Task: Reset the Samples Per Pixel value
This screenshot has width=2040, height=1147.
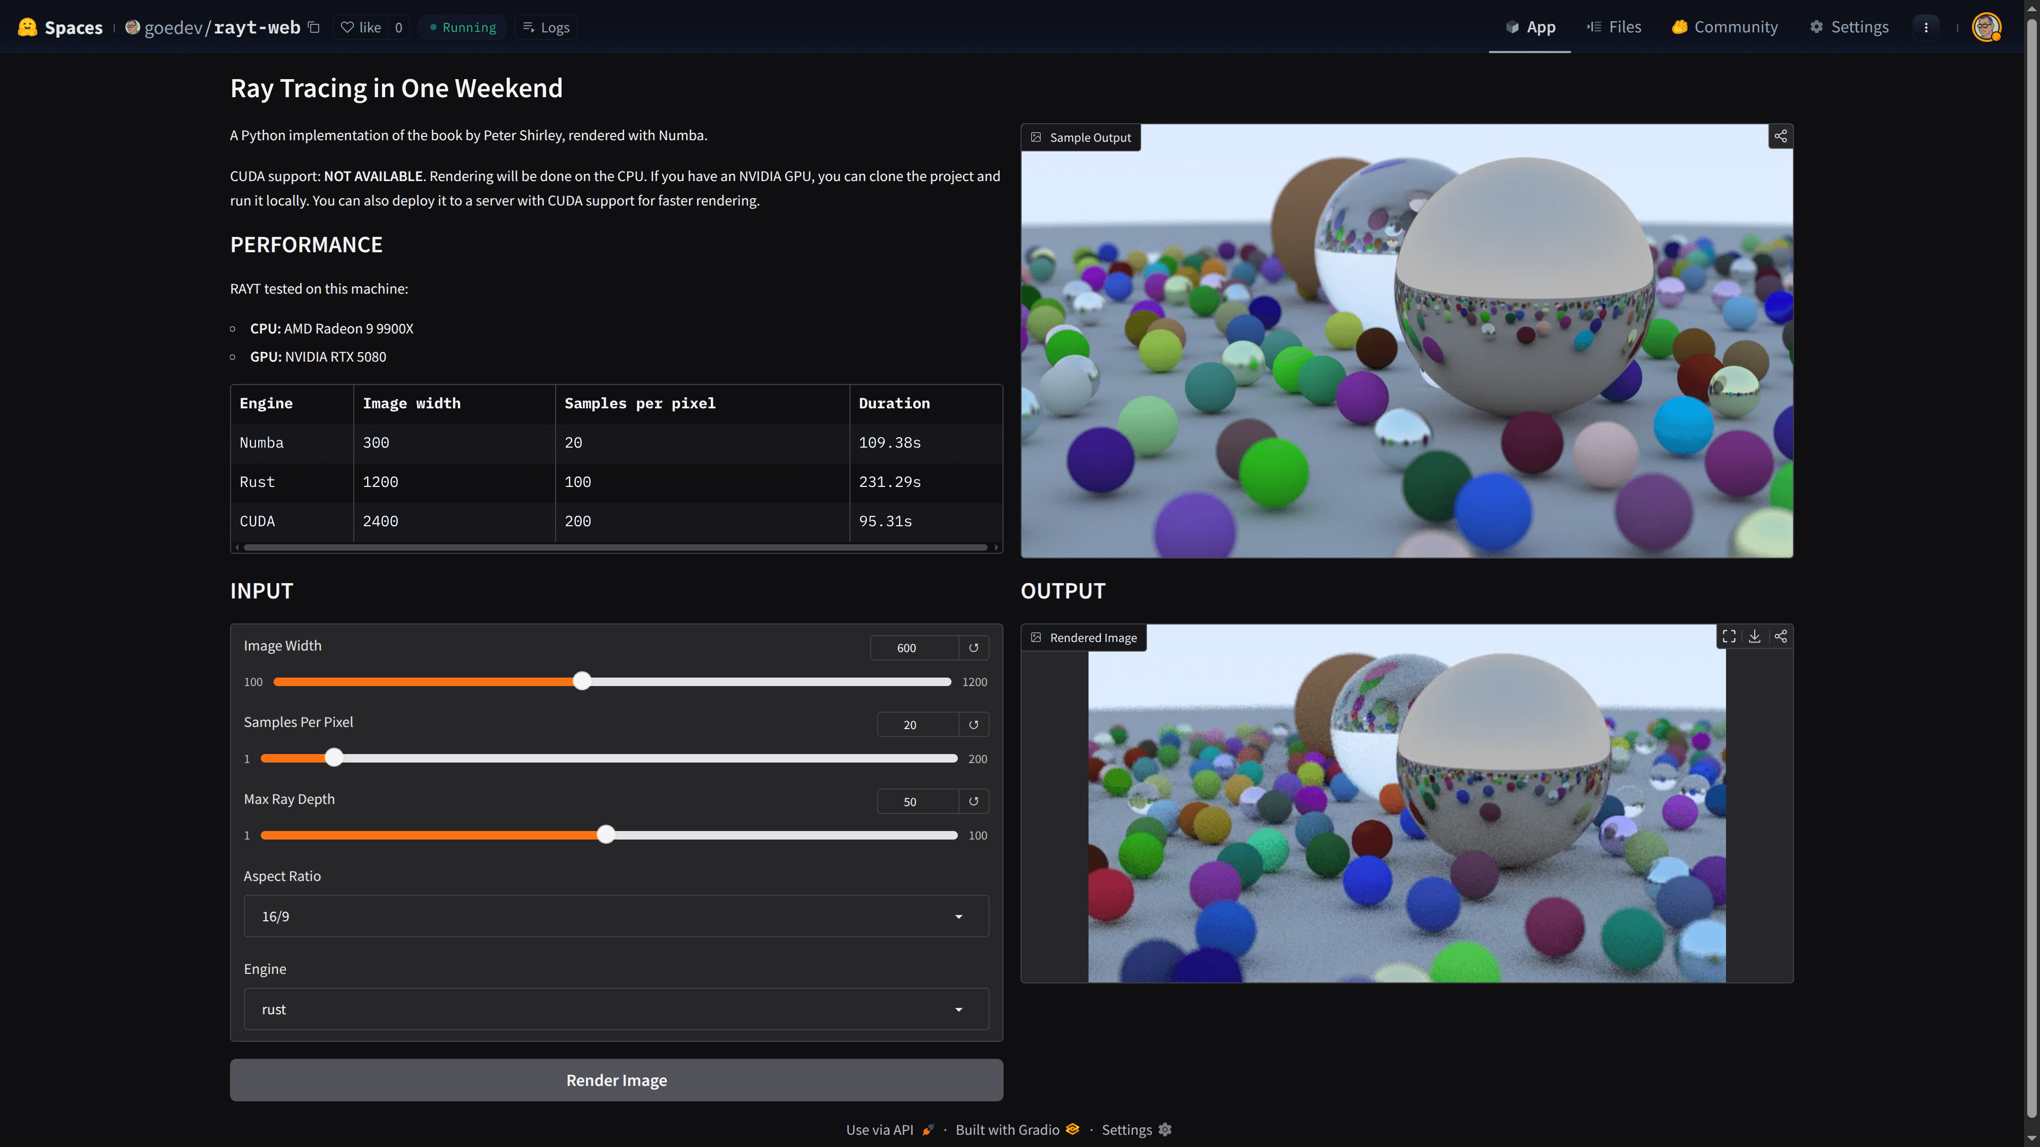Action: click(x=973, y=724)
